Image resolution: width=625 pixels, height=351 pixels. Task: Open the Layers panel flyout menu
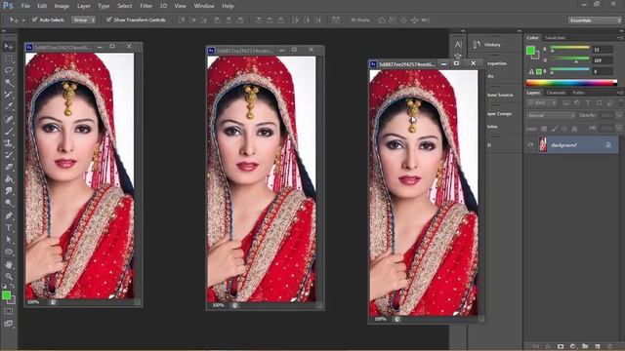coord(620,93)
